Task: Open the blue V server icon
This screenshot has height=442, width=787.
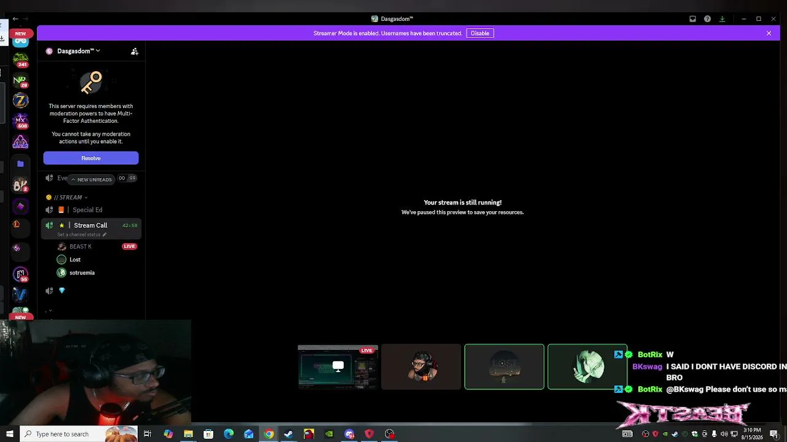Action: 20,295
